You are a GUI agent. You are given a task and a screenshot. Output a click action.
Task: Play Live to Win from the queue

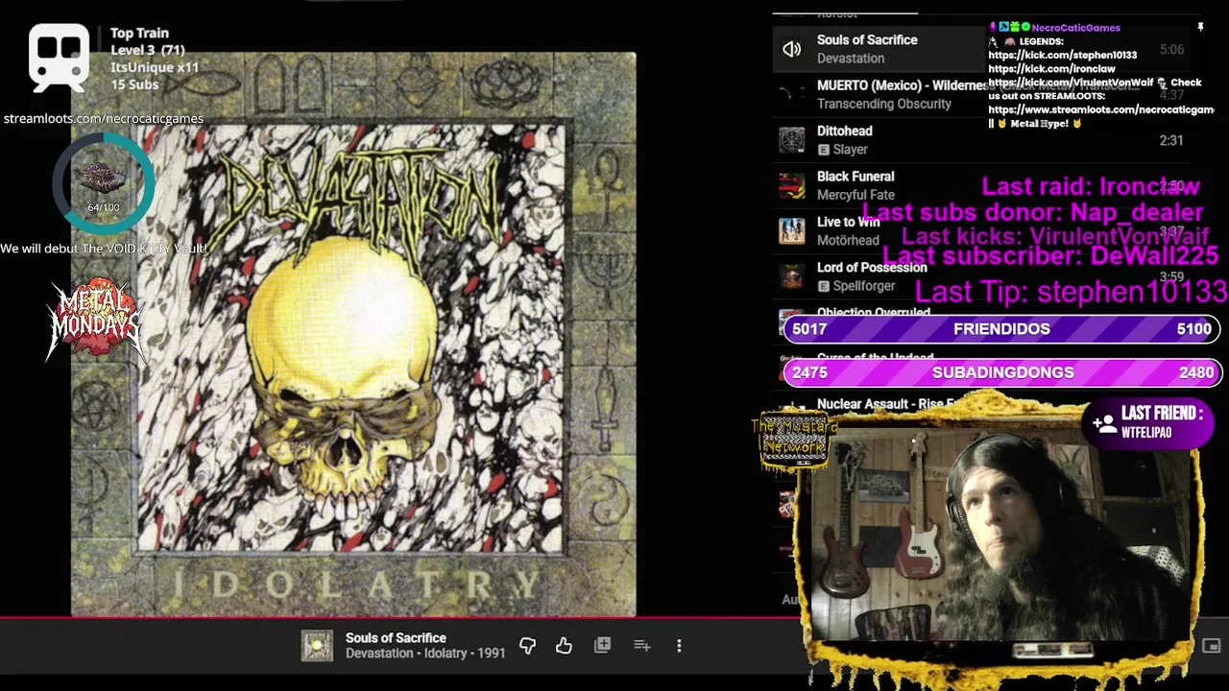click(x=848, y=222)
